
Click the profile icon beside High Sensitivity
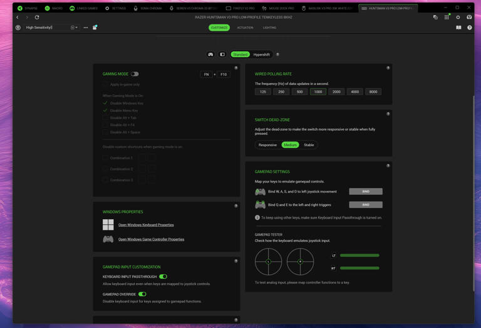pyautogui.click(x=18, y=27)
